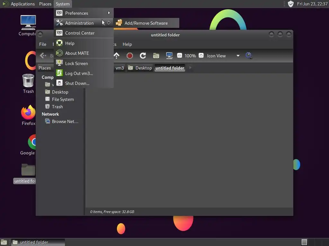The height and width of the screenshot is (246, 329).
Task: Select Browse Network in the sidebar
Action: tap(65, 121)
